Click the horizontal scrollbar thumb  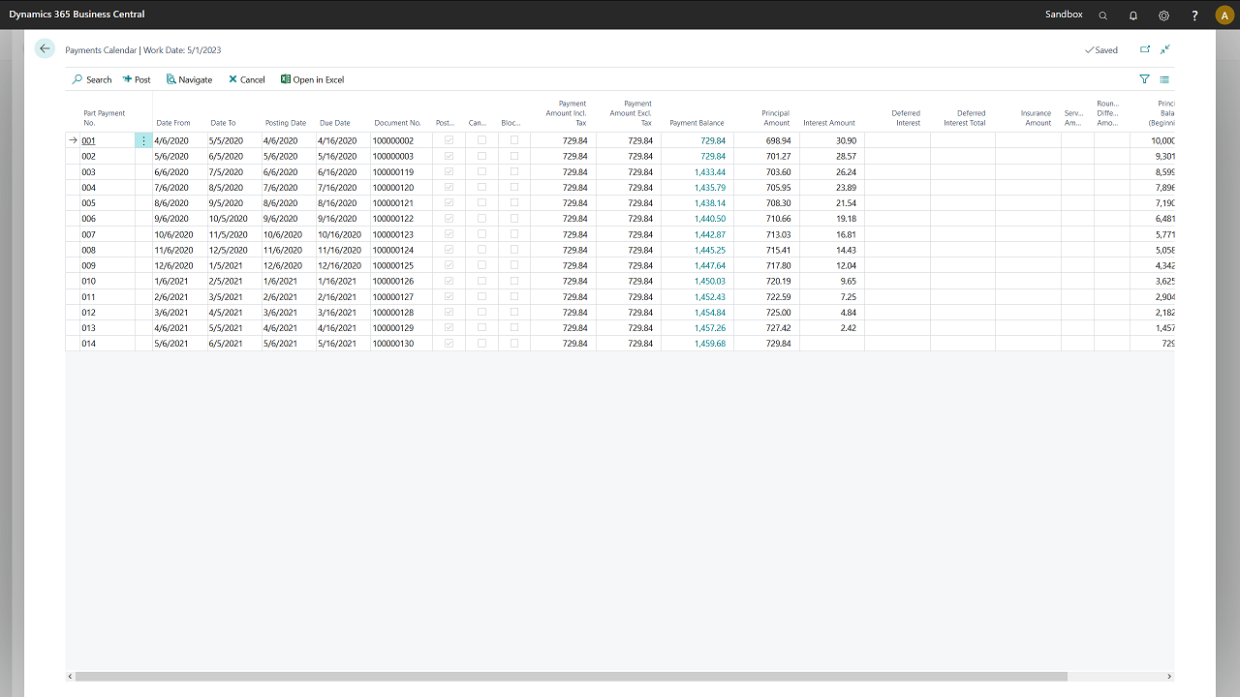tap(571, 677)
